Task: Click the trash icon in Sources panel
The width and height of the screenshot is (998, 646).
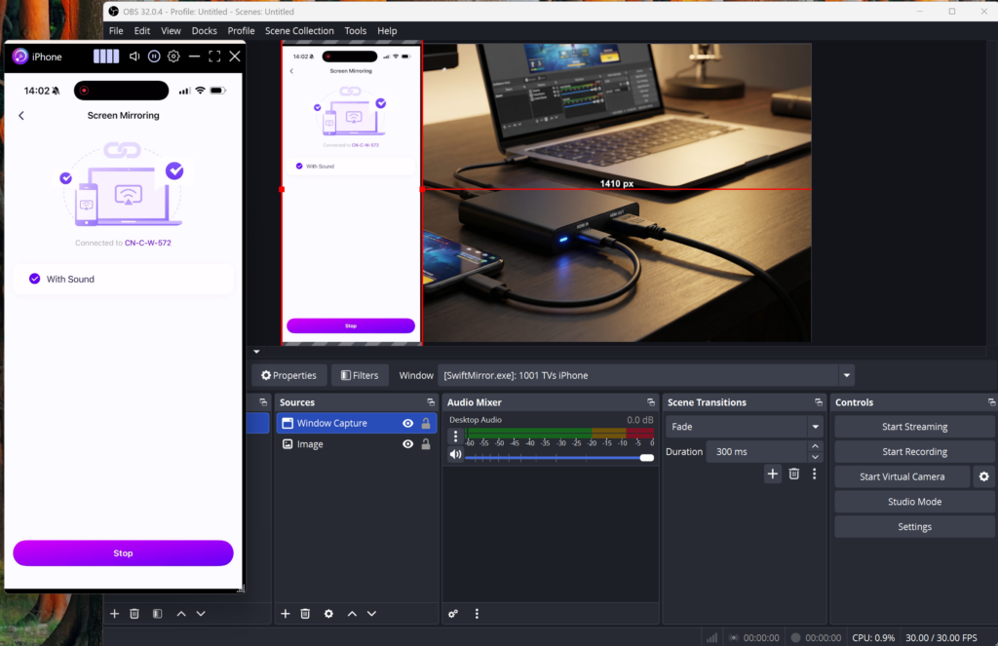Action: point(305,614)
